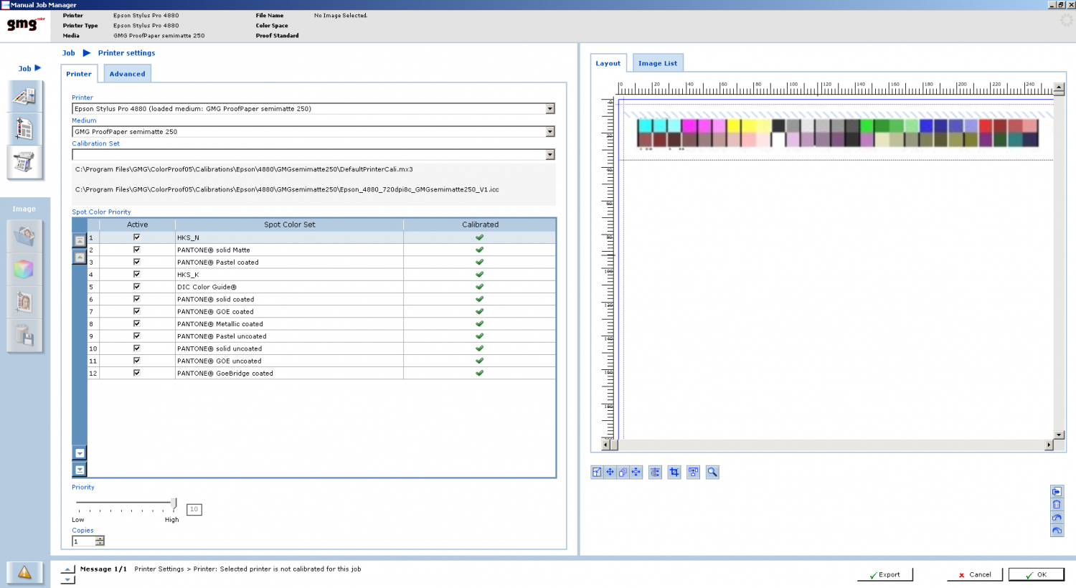Open the job layout page icon in sidebar

(24, 129)
